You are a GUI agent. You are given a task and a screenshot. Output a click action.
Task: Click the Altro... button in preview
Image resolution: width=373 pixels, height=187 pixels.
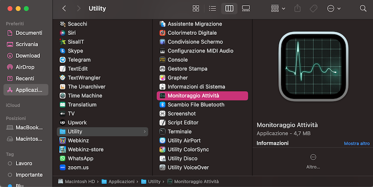click(313, 162)
